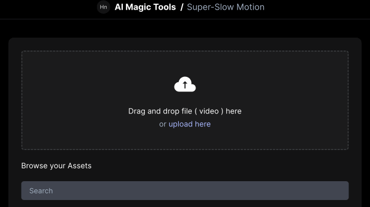
Task: Go back to AI Magic Tools page
Action: 145,7
